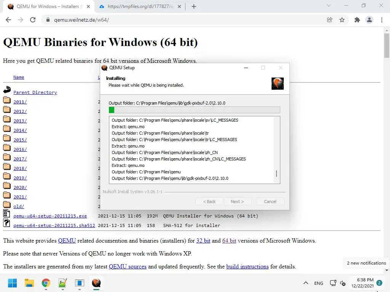Viewport: 390px width, 292px height.
Task: Click the ENG language indicator
Action: (319, 283)
